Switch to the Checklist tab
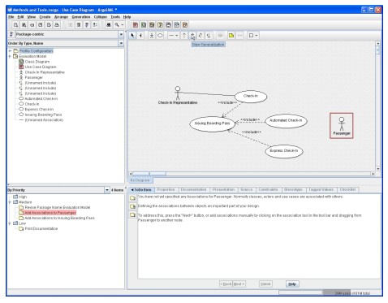Screen dimensions: 388x303 pos(347,190)
